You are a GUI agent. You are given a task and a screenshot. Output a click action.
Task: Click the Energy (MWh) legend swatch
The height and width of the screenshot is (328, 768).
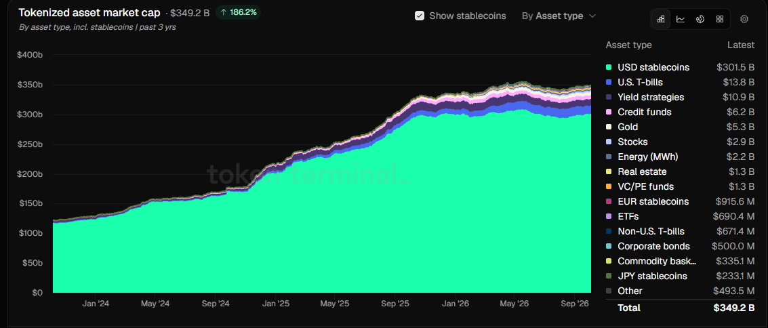click(x=609, y=157)
